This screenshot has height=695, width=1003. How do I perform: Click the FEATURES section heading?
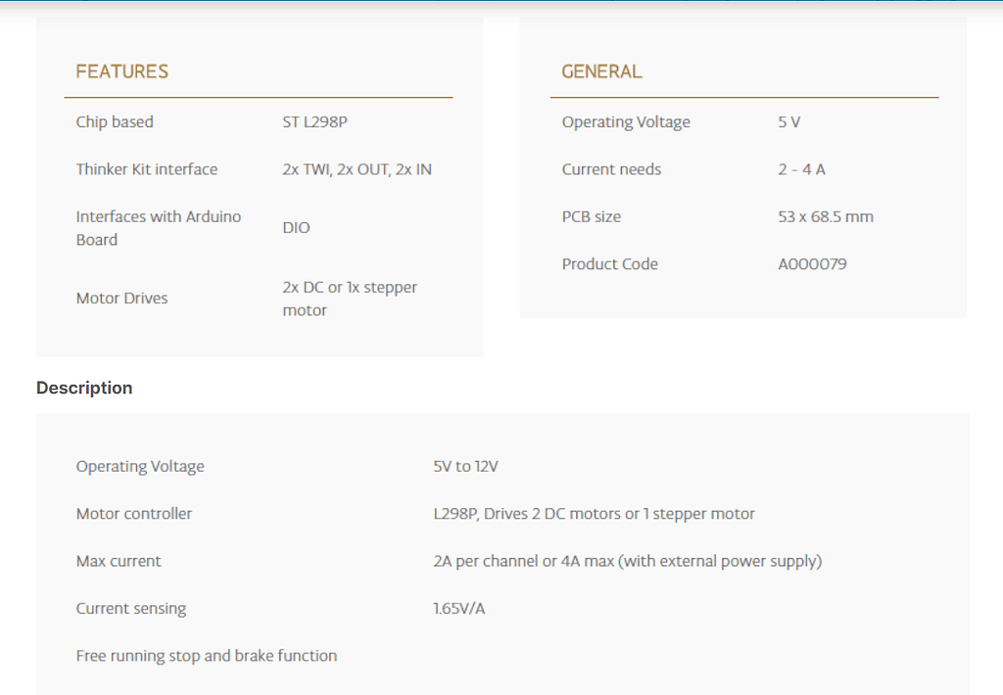click(122, 71)
